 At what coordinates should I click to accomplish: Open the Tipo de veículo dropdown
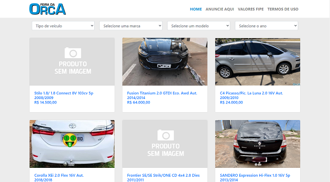[63, 26]
